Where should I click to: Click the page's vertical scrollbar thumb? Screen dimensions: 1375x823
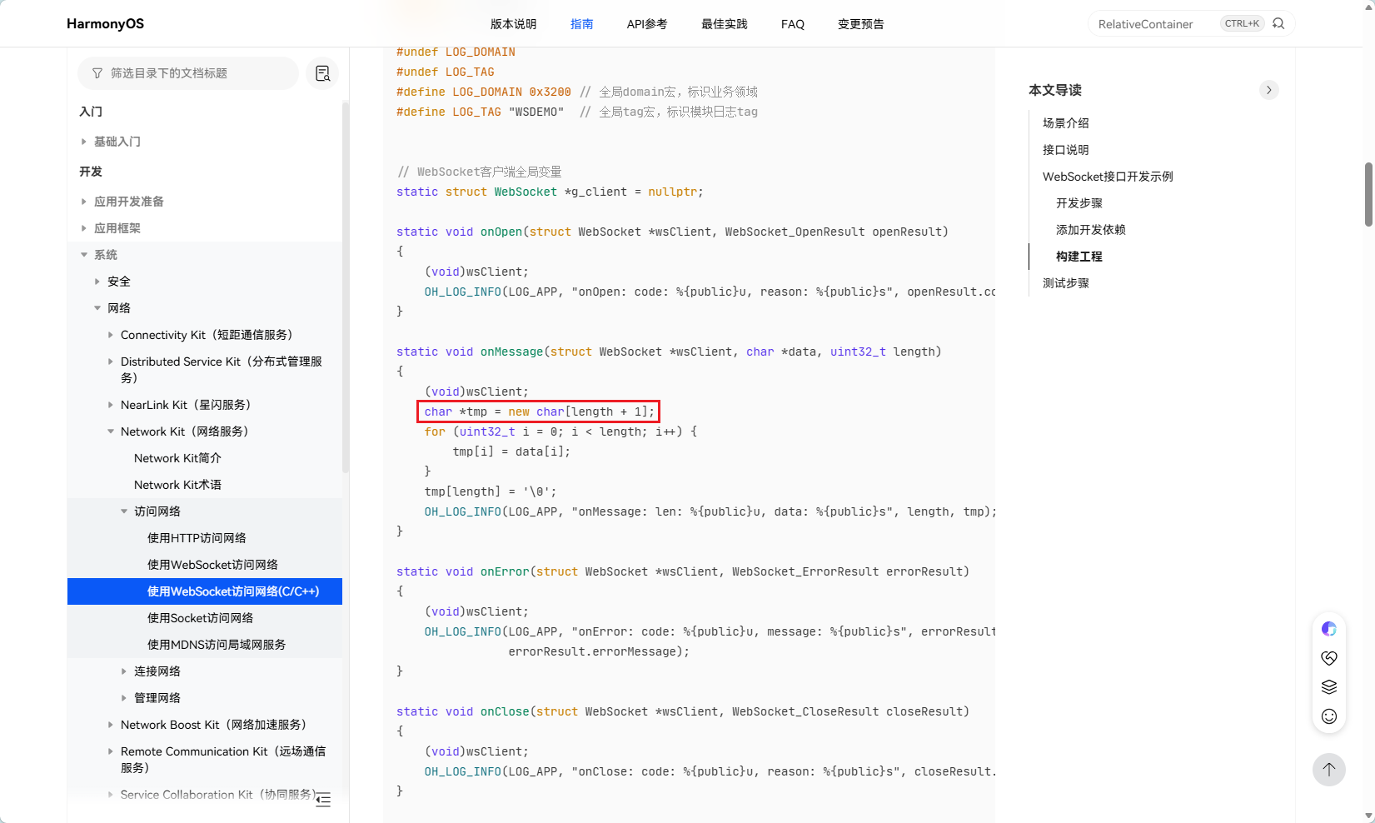coord(1368,194)
